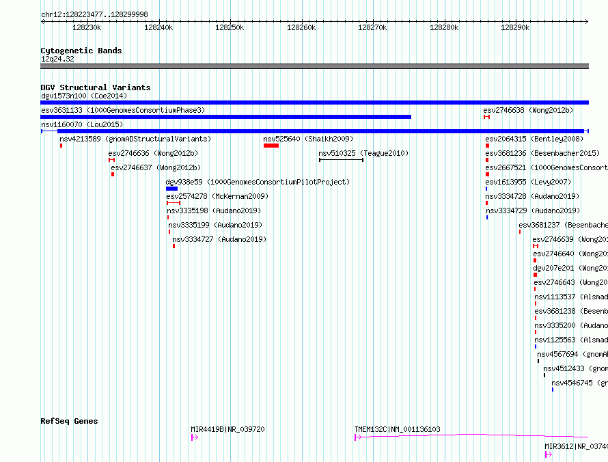Click nsv3335199 (Audano2019) label
The height and width of the screenshot is (462, 608).
[x=215, y=225]
